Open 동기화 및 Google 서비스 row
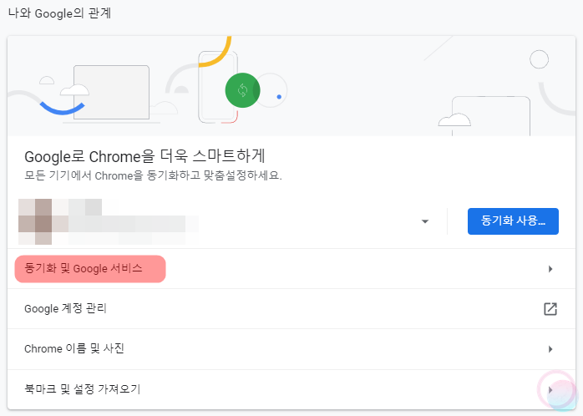 [x=291, y=269]
